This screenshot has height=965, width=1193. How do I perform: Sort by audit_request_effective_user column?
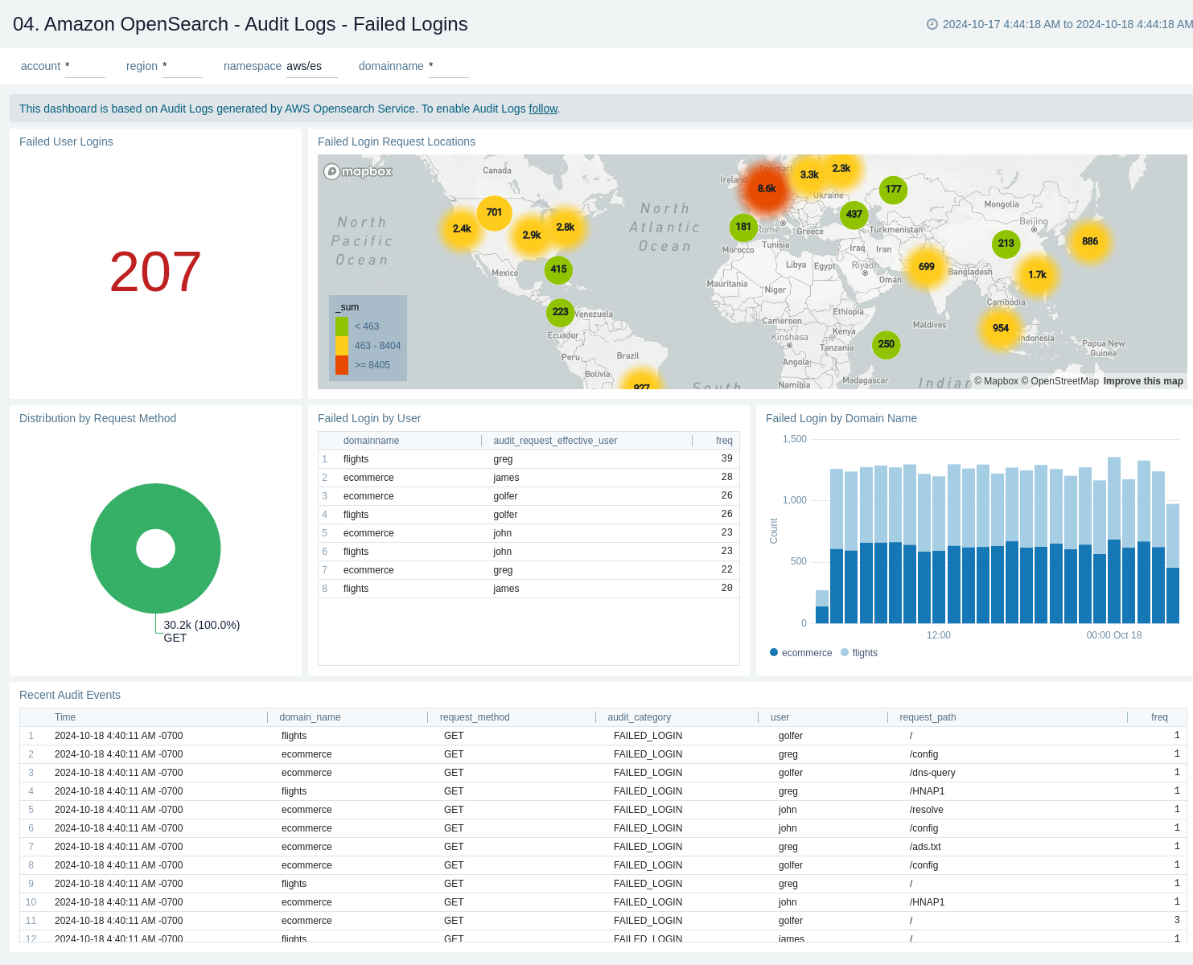pos(555,441)
